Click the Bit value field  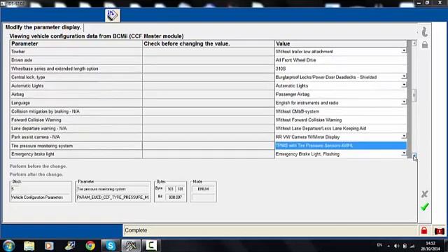point(175,197)
